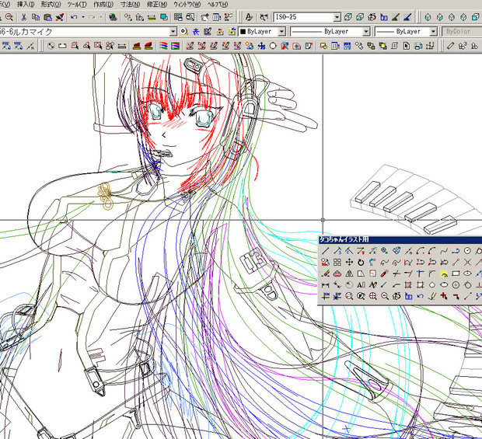This screenshot has width=482, height=439.
Task: Open the 作成(D) menu
Action: click(x=103, y=5)
